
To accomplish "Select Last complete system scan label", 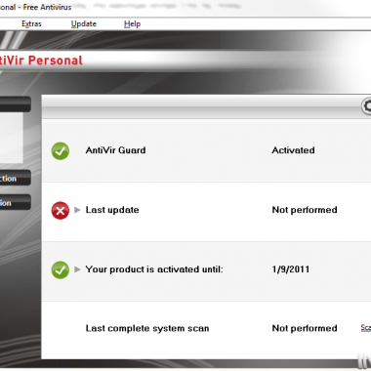I will [147, 328].
